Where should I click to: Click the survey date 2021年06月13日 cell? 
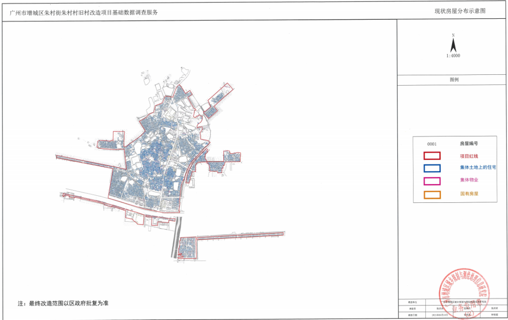pyautogui.click(x=440, y=315)
